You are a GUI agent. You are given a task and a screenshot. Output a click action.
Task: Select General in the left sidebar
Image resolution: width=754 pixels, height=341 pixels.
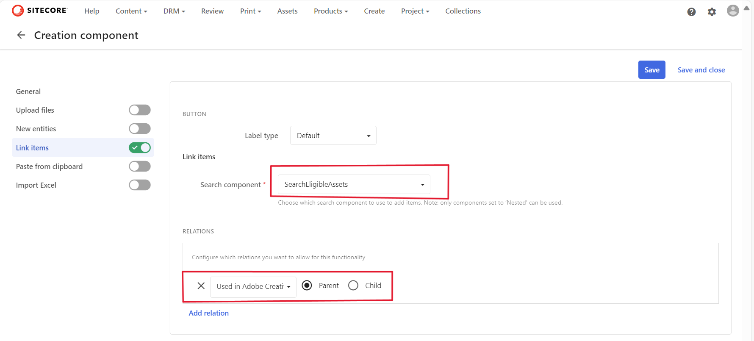pos(28,91)
